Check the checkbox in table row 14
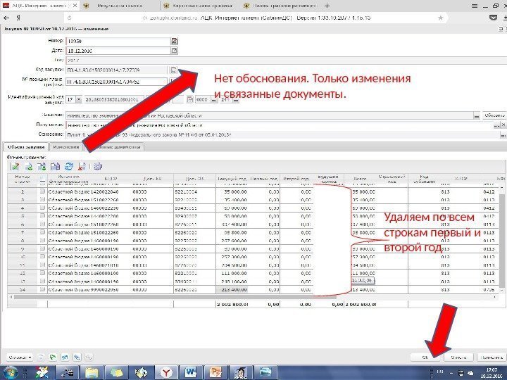Image resolution: width=507 pixels, height=380 pixels. [x=42, y=289]
